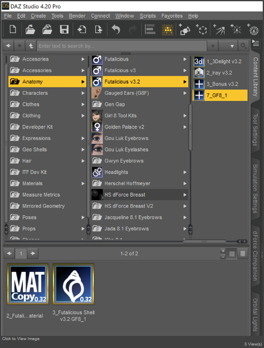Expand HS dForce Breast V2 arrow

click(185, 206)
